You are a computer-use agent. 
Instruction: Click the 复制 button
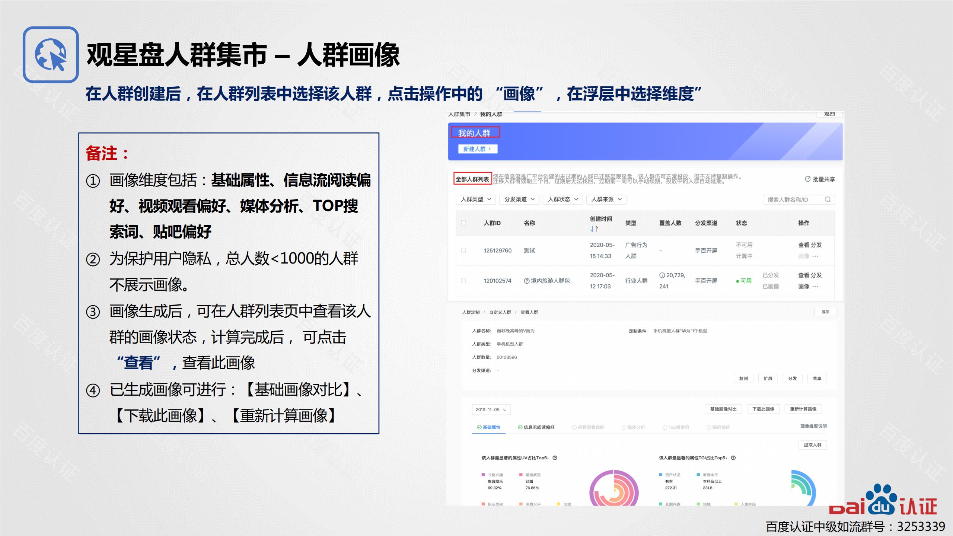click(743, 379)
